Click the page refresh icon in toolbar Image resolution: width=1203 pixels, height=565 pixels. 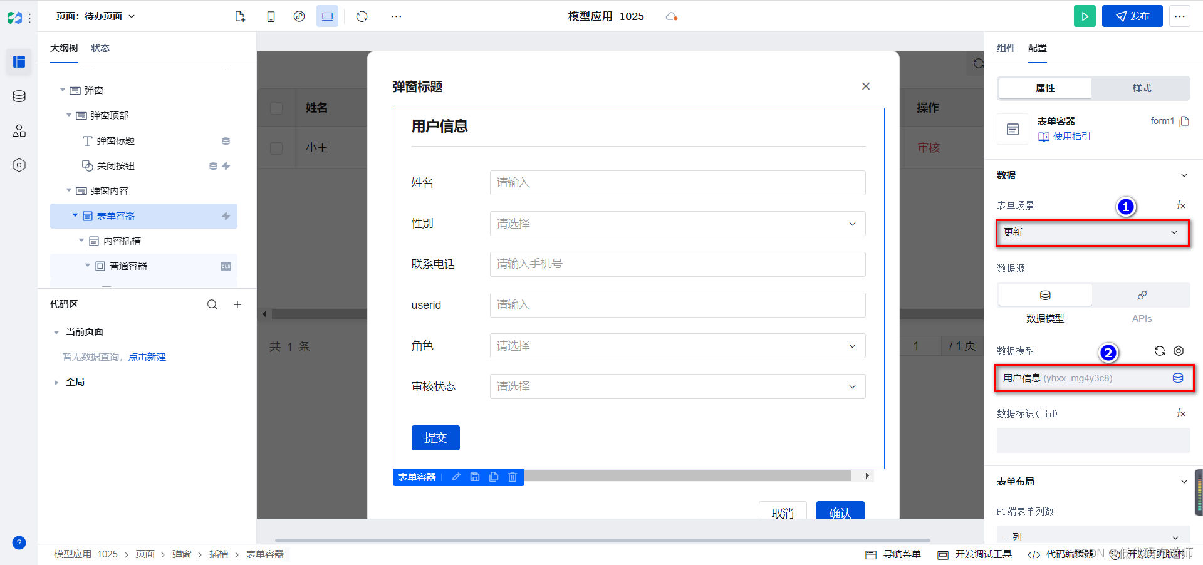(362, 16)
